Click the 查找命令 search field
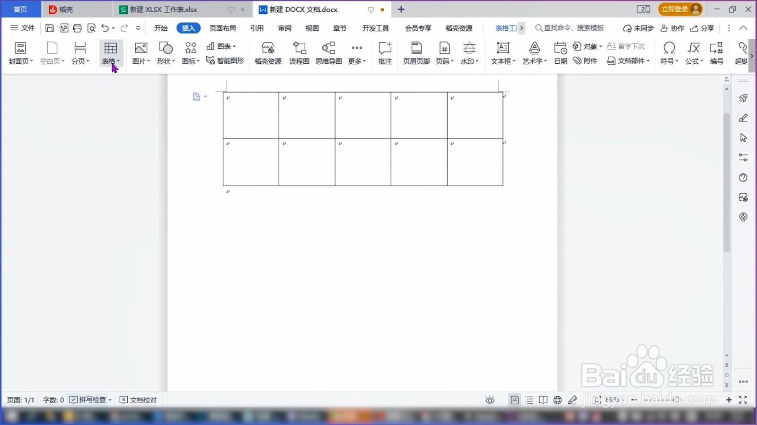This screenshot has width=757, height=425. tap(570, 28)
